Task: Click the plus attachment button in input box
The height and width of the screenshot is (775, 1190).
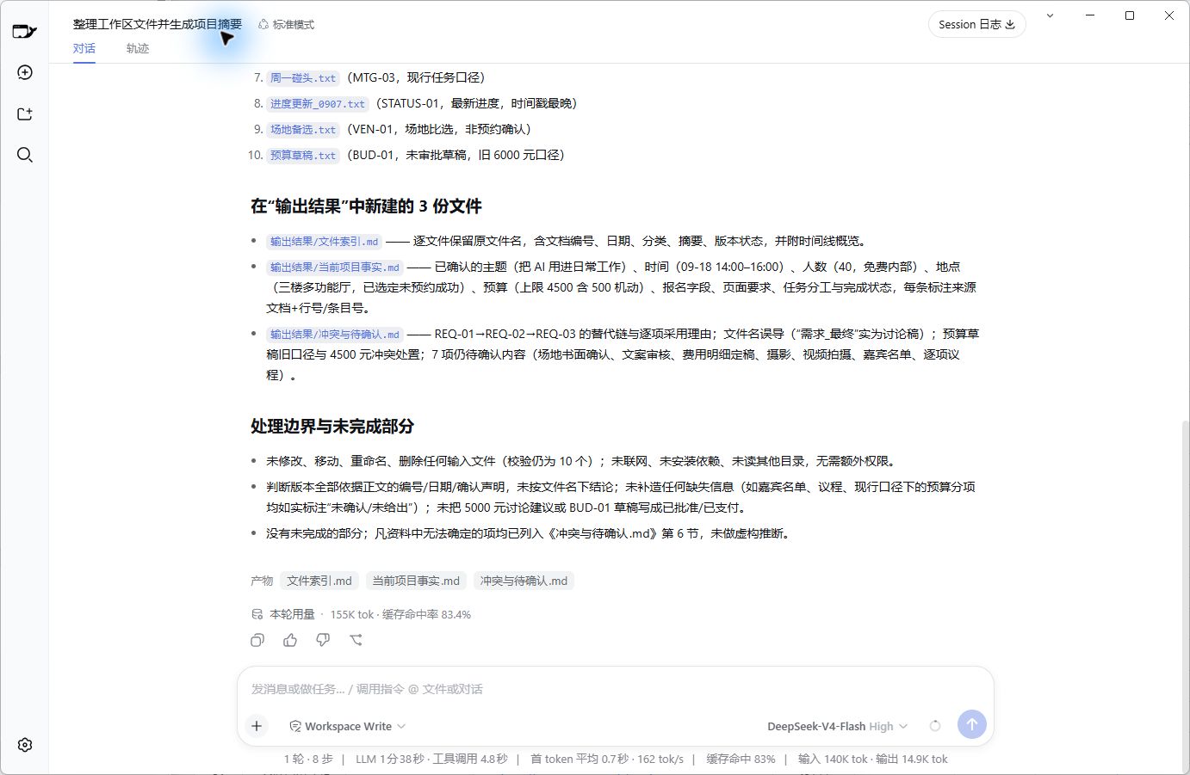Action: (257, 726)
